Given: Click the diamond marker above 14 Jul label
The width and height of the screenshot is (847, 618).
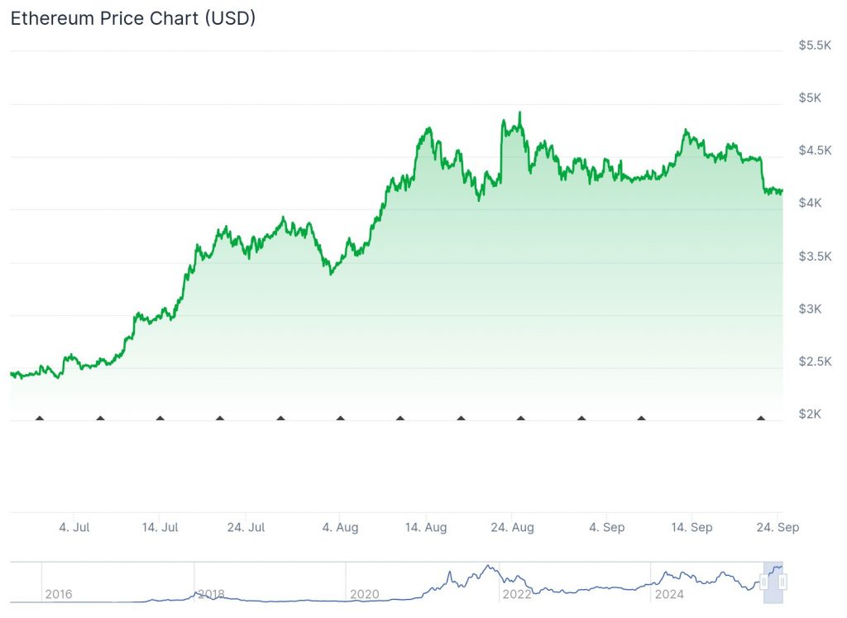Looking at the screenshot, I should click(x=160, y=419).
